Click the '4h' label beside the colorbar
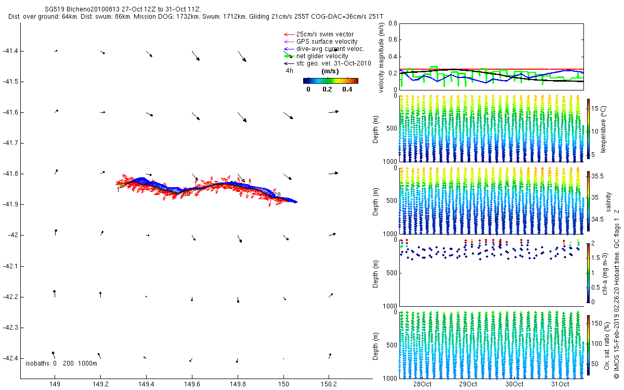 [290, 71]
